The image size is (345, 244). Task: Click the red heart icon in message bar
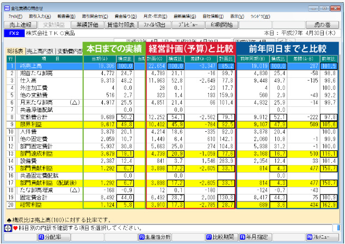point(15,228)
